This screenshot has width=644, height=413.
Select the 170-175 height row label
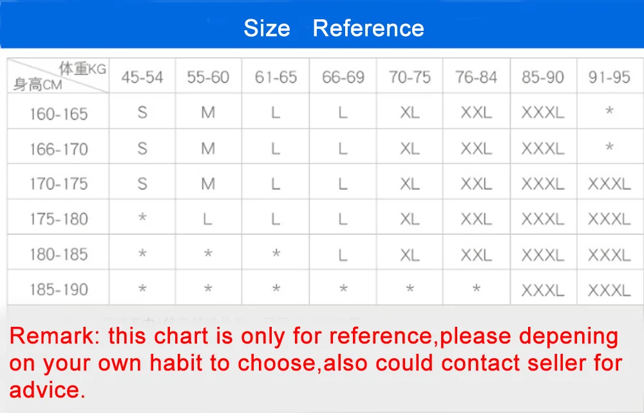(59, 184)
